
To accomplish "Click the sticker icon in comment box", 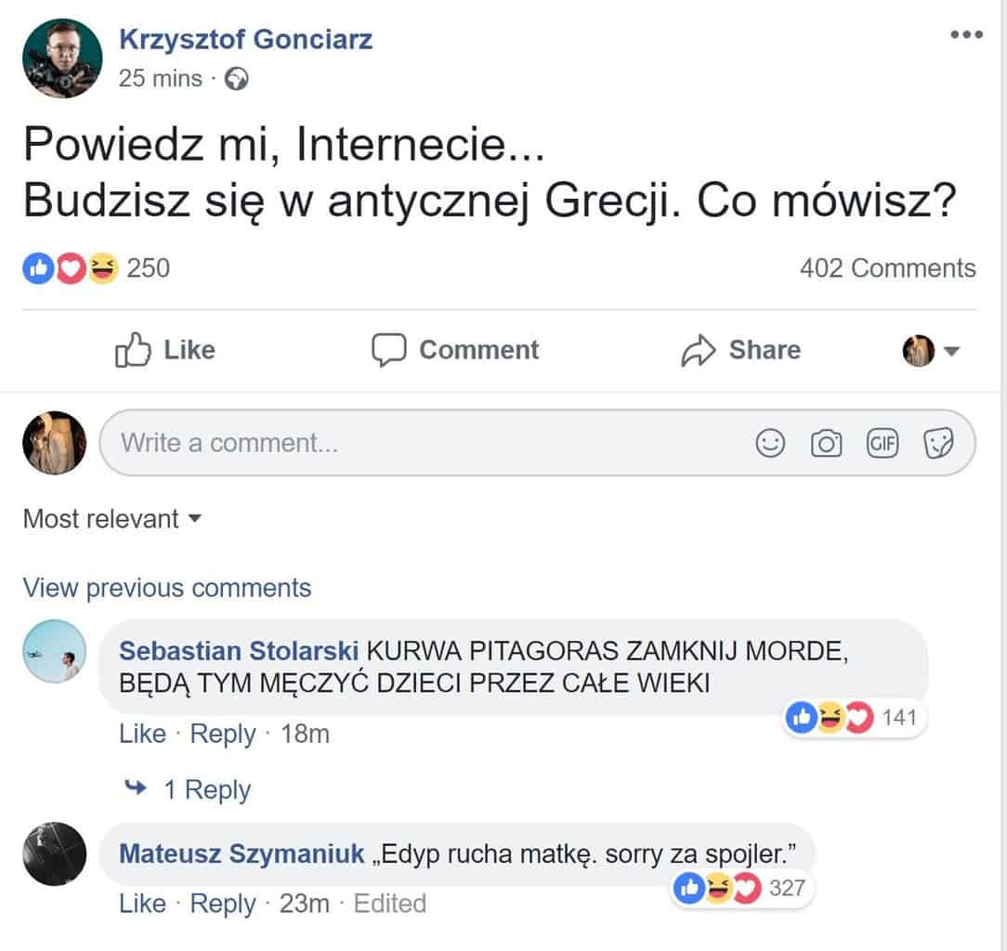I will click(x=938, y=444).
